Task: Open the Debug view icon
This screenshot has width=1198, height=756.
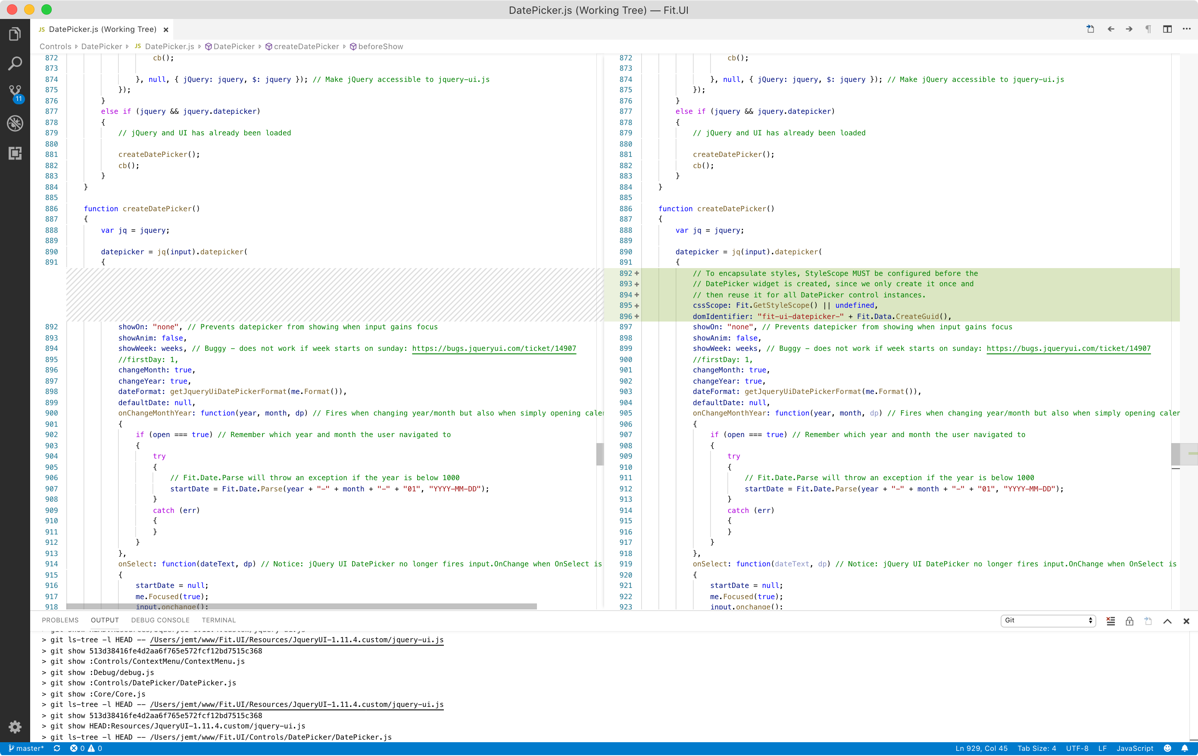Action: (x=15, y=123)
